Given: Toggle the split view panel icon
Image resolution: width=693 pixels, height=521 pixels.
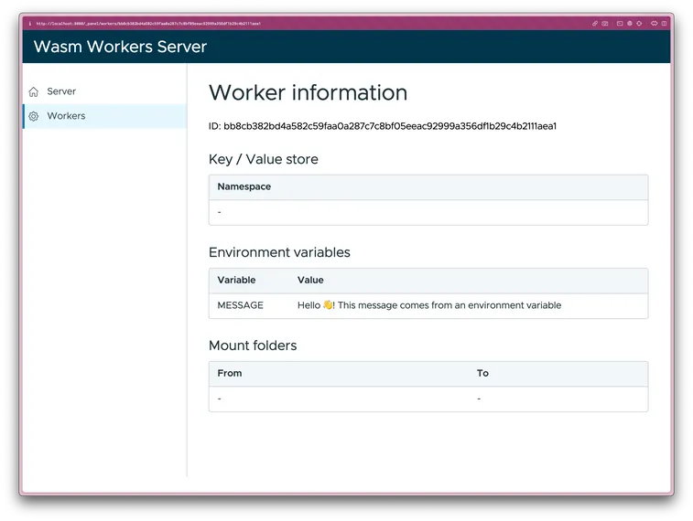Looking at the screenshot, I should pos(665,24).
